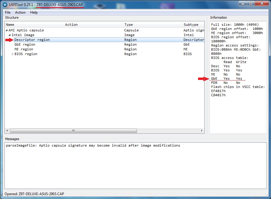
Task: Click the EF4017h flash chip entry
Action: (218, 91)
